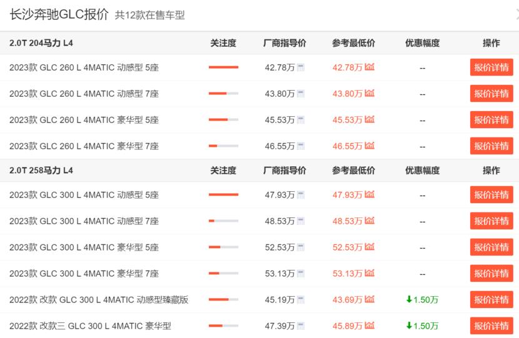View price trend chart icon next to 42.78万 lowest price
Image resolution: width=519 pixels, height=338 pixels.
point(370,67)
